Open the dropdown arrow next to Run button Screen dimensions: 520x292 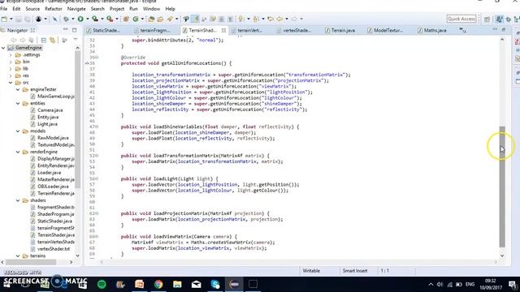[x=87, y=19]
